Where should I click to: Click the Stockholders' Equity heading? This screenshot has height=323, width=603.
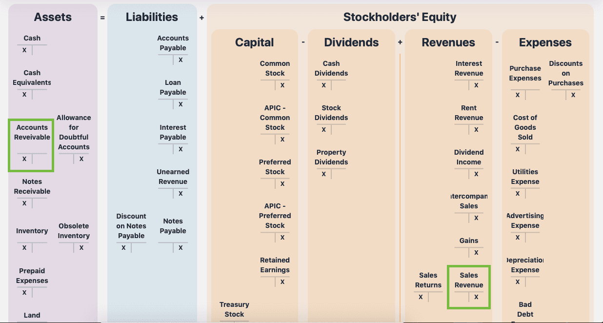tap(400, 17)
